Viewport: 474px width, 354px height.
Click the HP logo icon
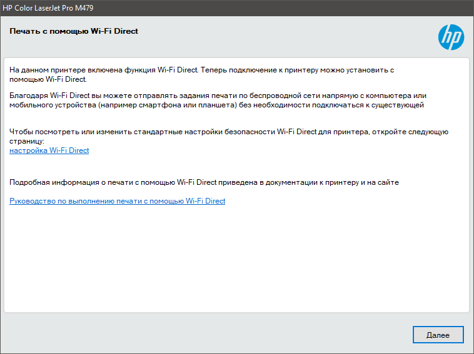(451, 37)
